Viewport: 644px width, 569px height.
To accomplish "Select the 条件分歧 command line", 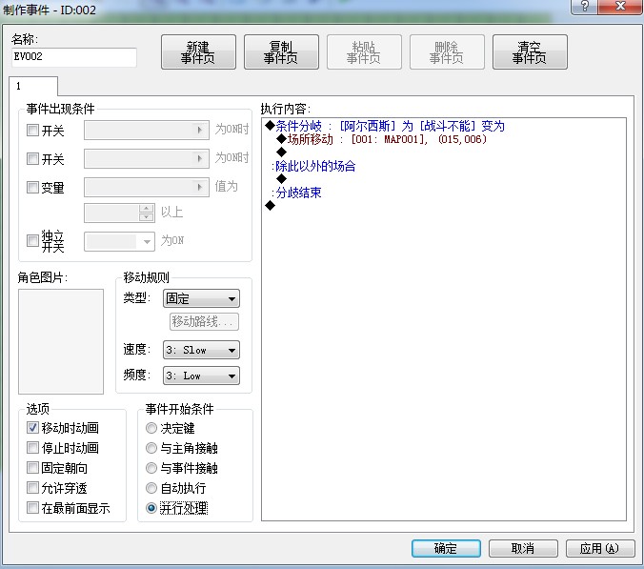I will [x=385, y=126].
